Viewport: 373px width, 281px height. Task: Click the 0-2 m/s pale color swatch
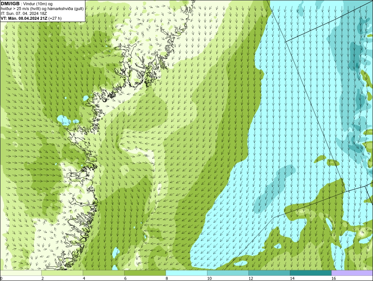click(21, 273)
